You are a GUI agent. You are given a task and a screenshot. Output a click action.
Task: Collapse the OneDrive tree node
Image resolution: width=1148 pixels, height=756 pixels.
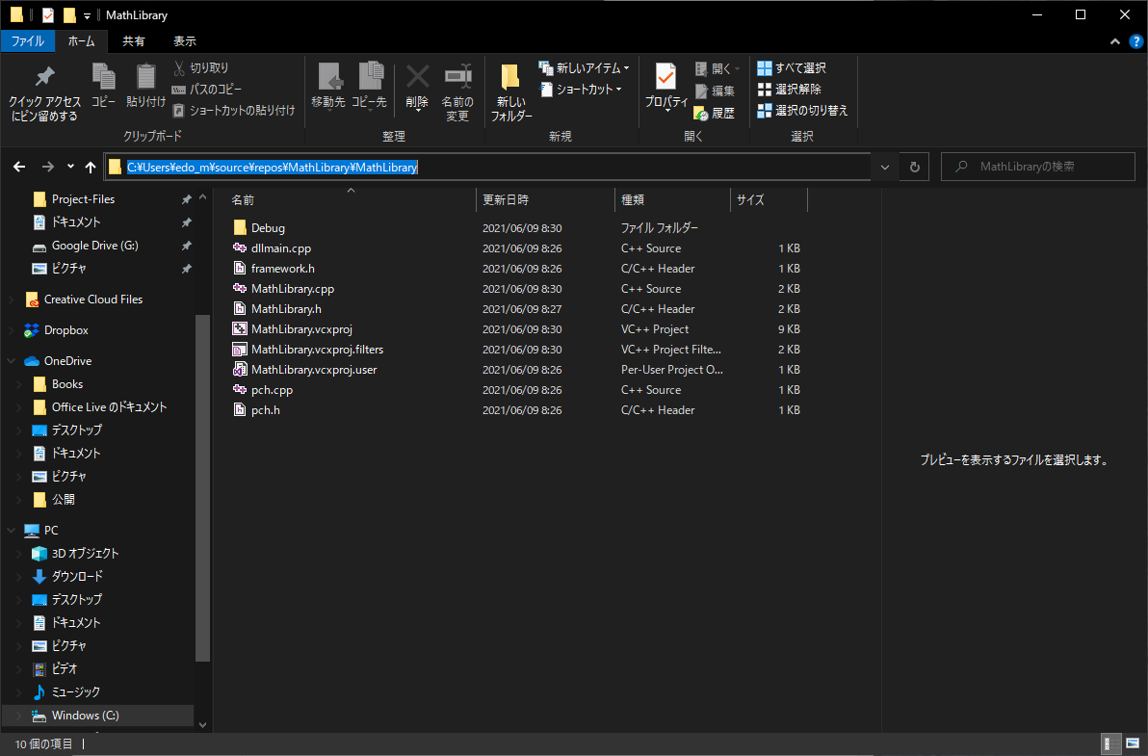[11, 361]
